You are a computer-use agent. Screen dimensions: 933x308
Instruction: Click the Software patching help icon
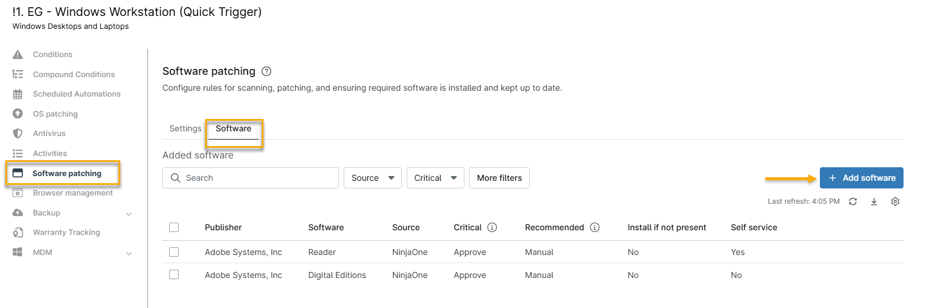[x=266, y=71]
